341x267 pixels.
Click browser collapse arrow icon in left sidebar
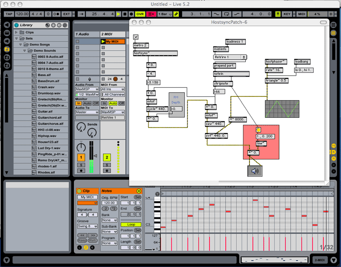click(x=7, y=25)
